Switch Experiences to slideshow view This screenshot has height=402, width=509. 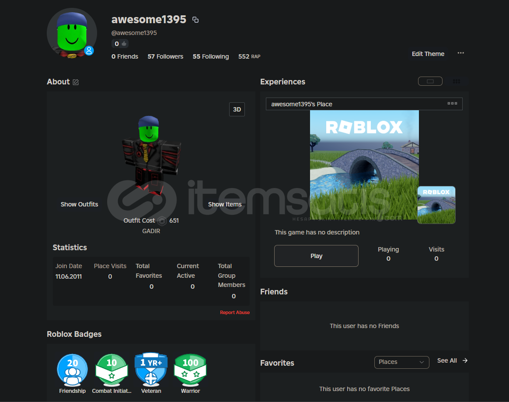pyautogui.click(x=430, y=81)
